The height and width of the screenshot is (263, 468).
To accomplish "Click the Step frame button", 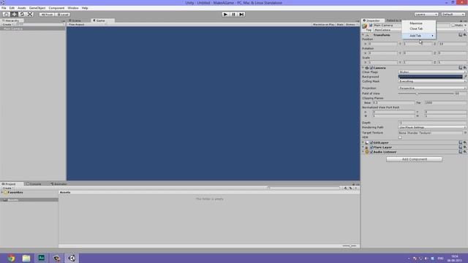I will 241,15.
